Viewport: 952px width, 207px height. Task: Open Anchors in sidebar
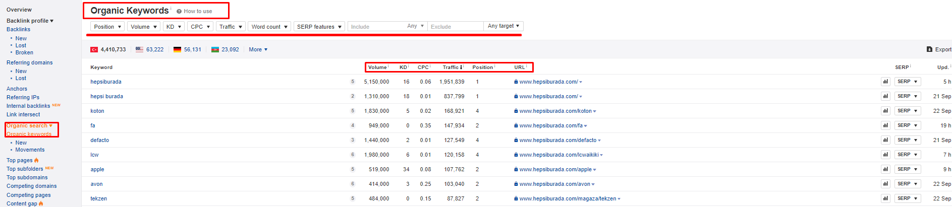click(x=17, y=89)
